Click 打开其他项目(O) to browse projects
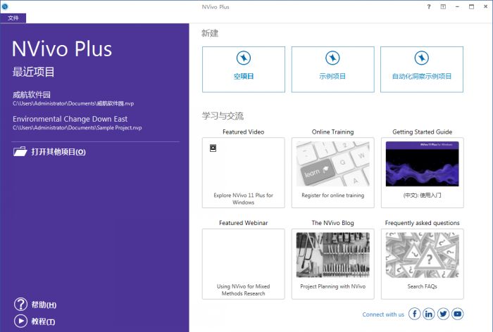The image size is (493, 332). tap(58, 152)
